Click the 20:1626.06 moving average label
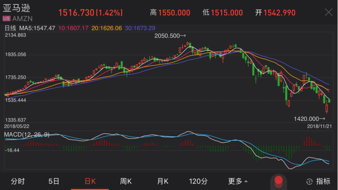This screenshot has height=190, width=338. (x=107, y=28)
